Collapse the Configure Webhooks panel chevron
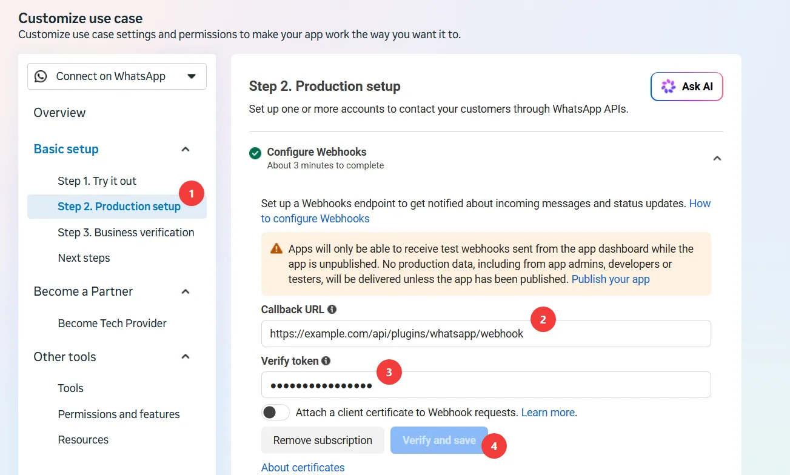 pyautogui.click(x=717, y=158)
